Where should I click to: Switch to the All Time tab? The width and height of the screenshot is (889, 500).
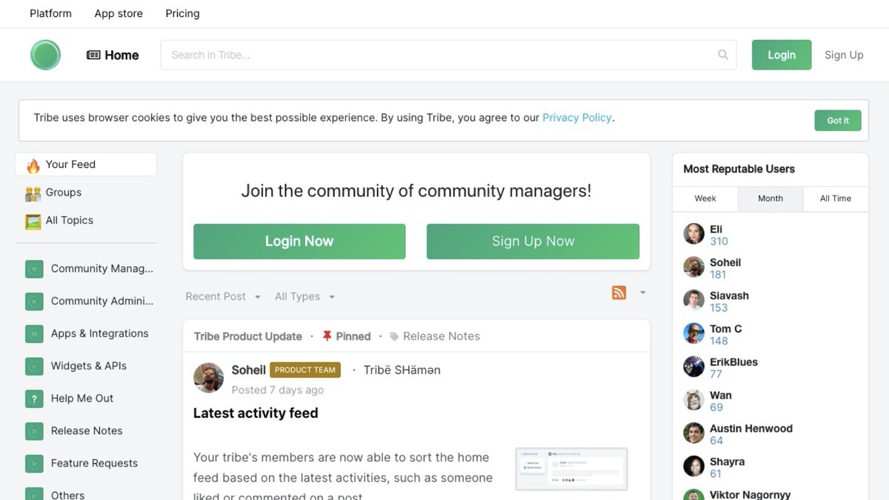(835, 199)
